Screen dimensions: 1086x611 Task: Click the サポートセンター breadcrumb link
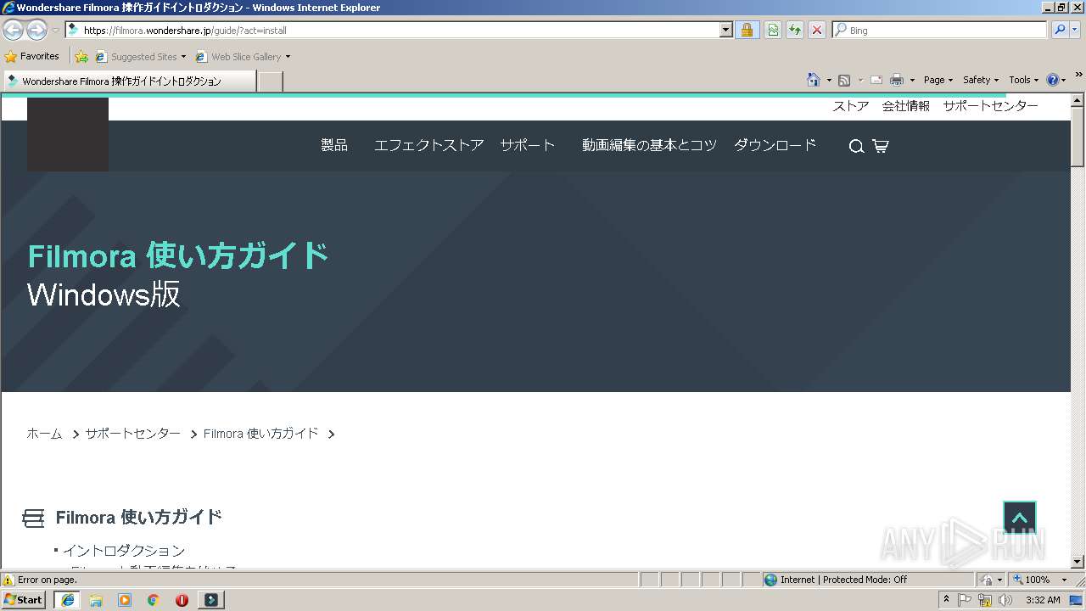132,434
